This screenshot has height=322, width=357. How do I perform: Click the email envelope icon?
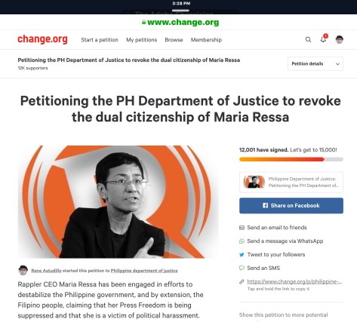(x=242, y=228)
